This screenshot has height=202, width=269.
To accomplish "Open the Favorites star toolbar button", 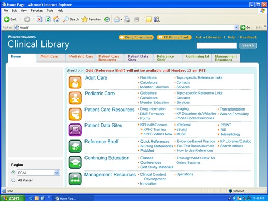I will point(91,19).
